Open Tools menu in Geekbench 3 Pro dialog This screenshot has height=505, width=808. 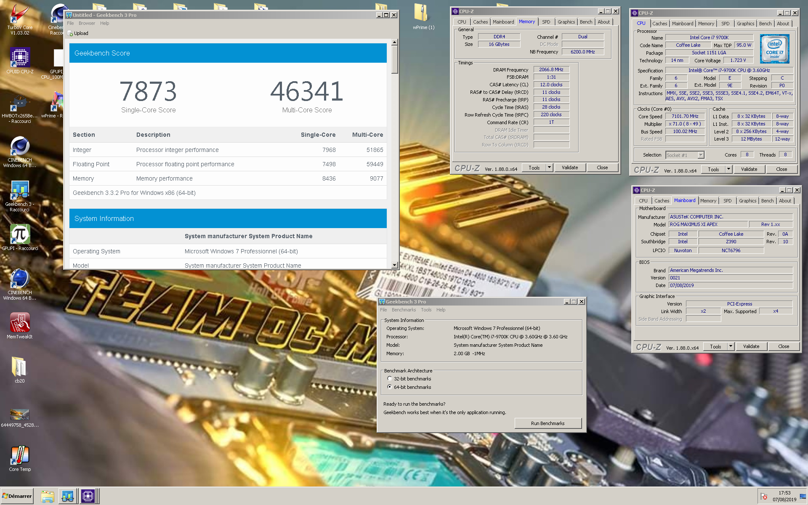[426, 310]
